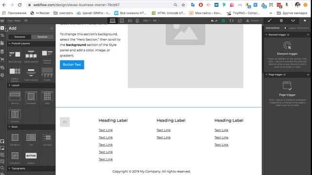
Task: Open project Settings gear in left sidebar
Action: click(x=2, y=75)
